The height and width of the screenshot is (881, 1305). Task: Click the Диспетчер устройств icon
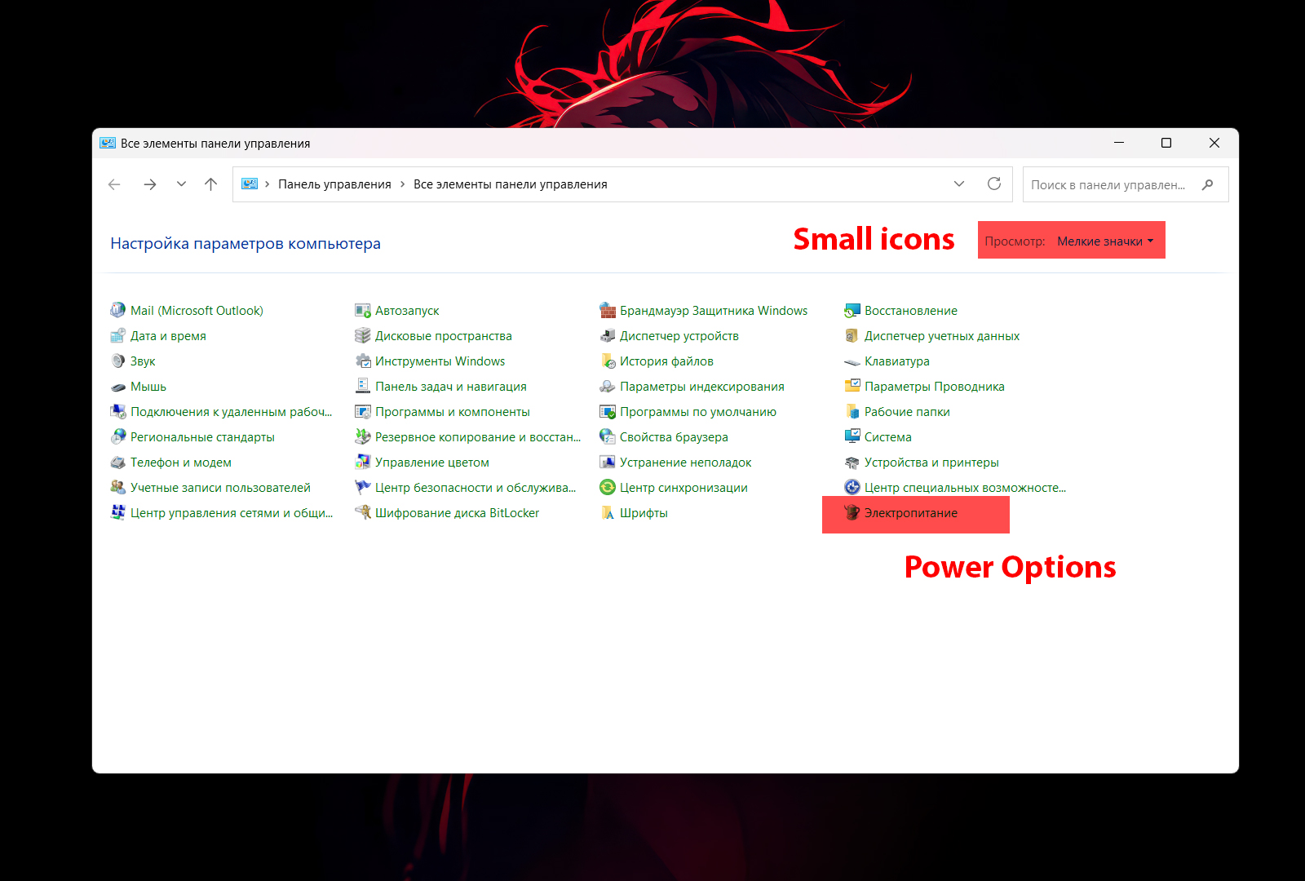pos(607,335)
